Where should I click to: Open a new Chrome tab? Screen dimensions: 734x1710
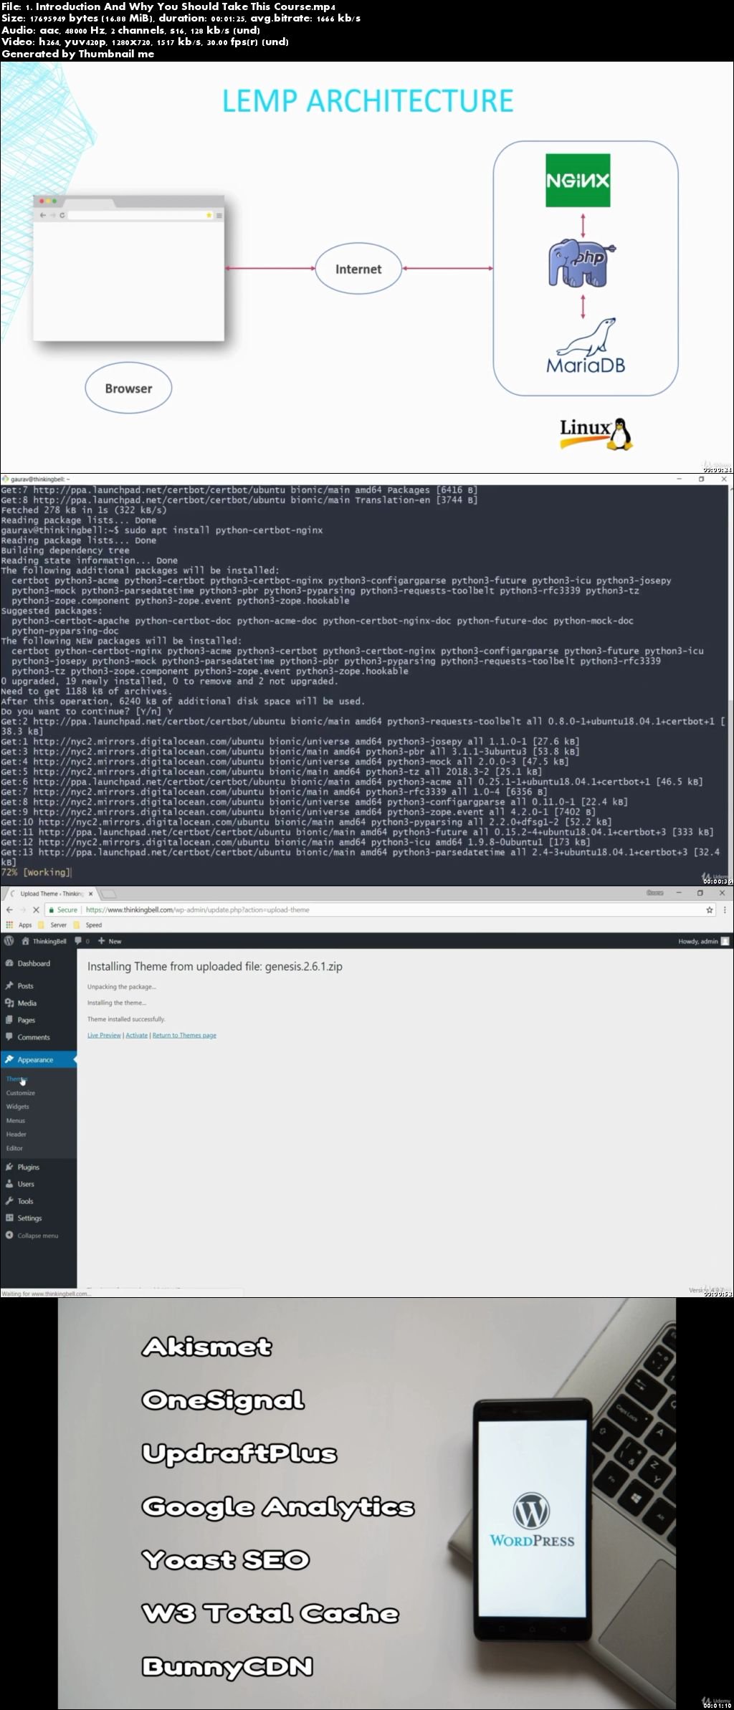(108, 894)
